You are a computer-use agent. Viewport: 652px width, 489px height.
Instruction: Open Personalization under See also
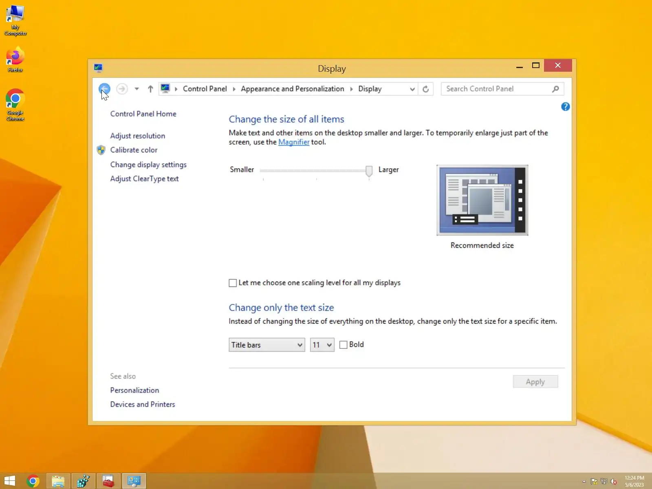(134, 390)
